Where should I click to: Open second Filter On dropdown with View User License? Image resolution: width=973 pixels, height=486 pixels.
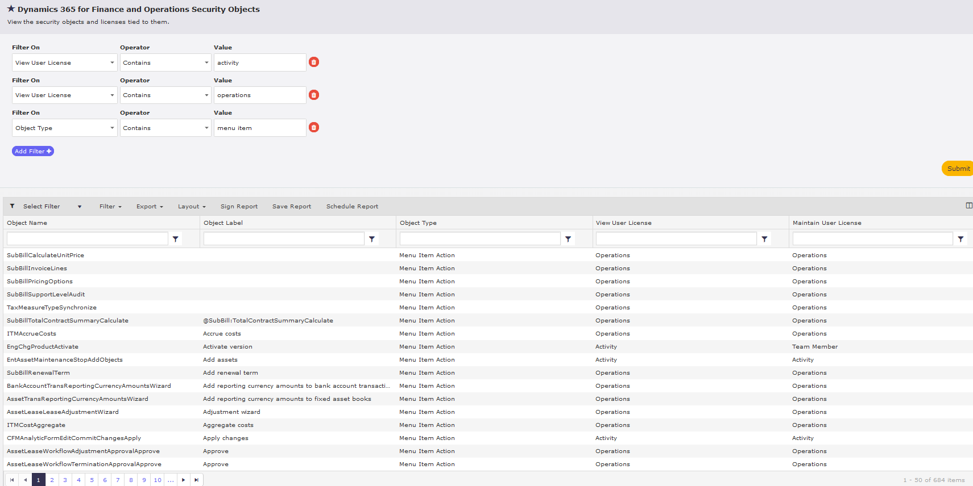click(64, 95)
